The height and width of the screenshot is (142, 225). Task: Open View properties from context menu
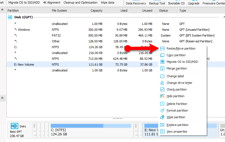click(177, 131)
